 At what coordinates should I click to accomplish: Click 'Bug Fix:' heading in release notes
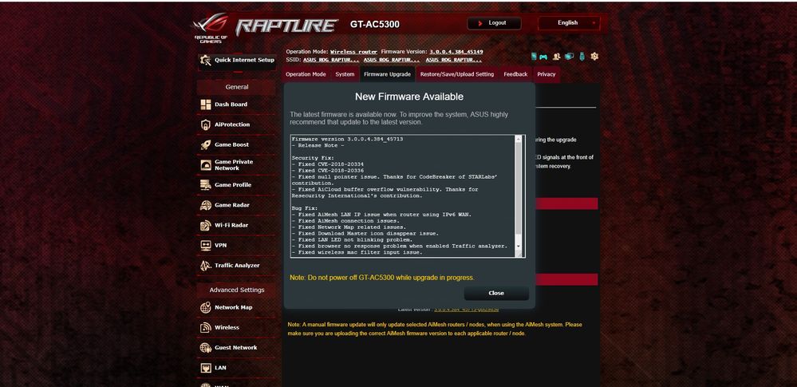[305, 208]
